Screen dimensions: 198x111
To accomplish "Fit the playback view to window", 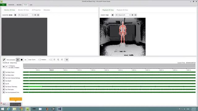I will [x=136, y=15].
